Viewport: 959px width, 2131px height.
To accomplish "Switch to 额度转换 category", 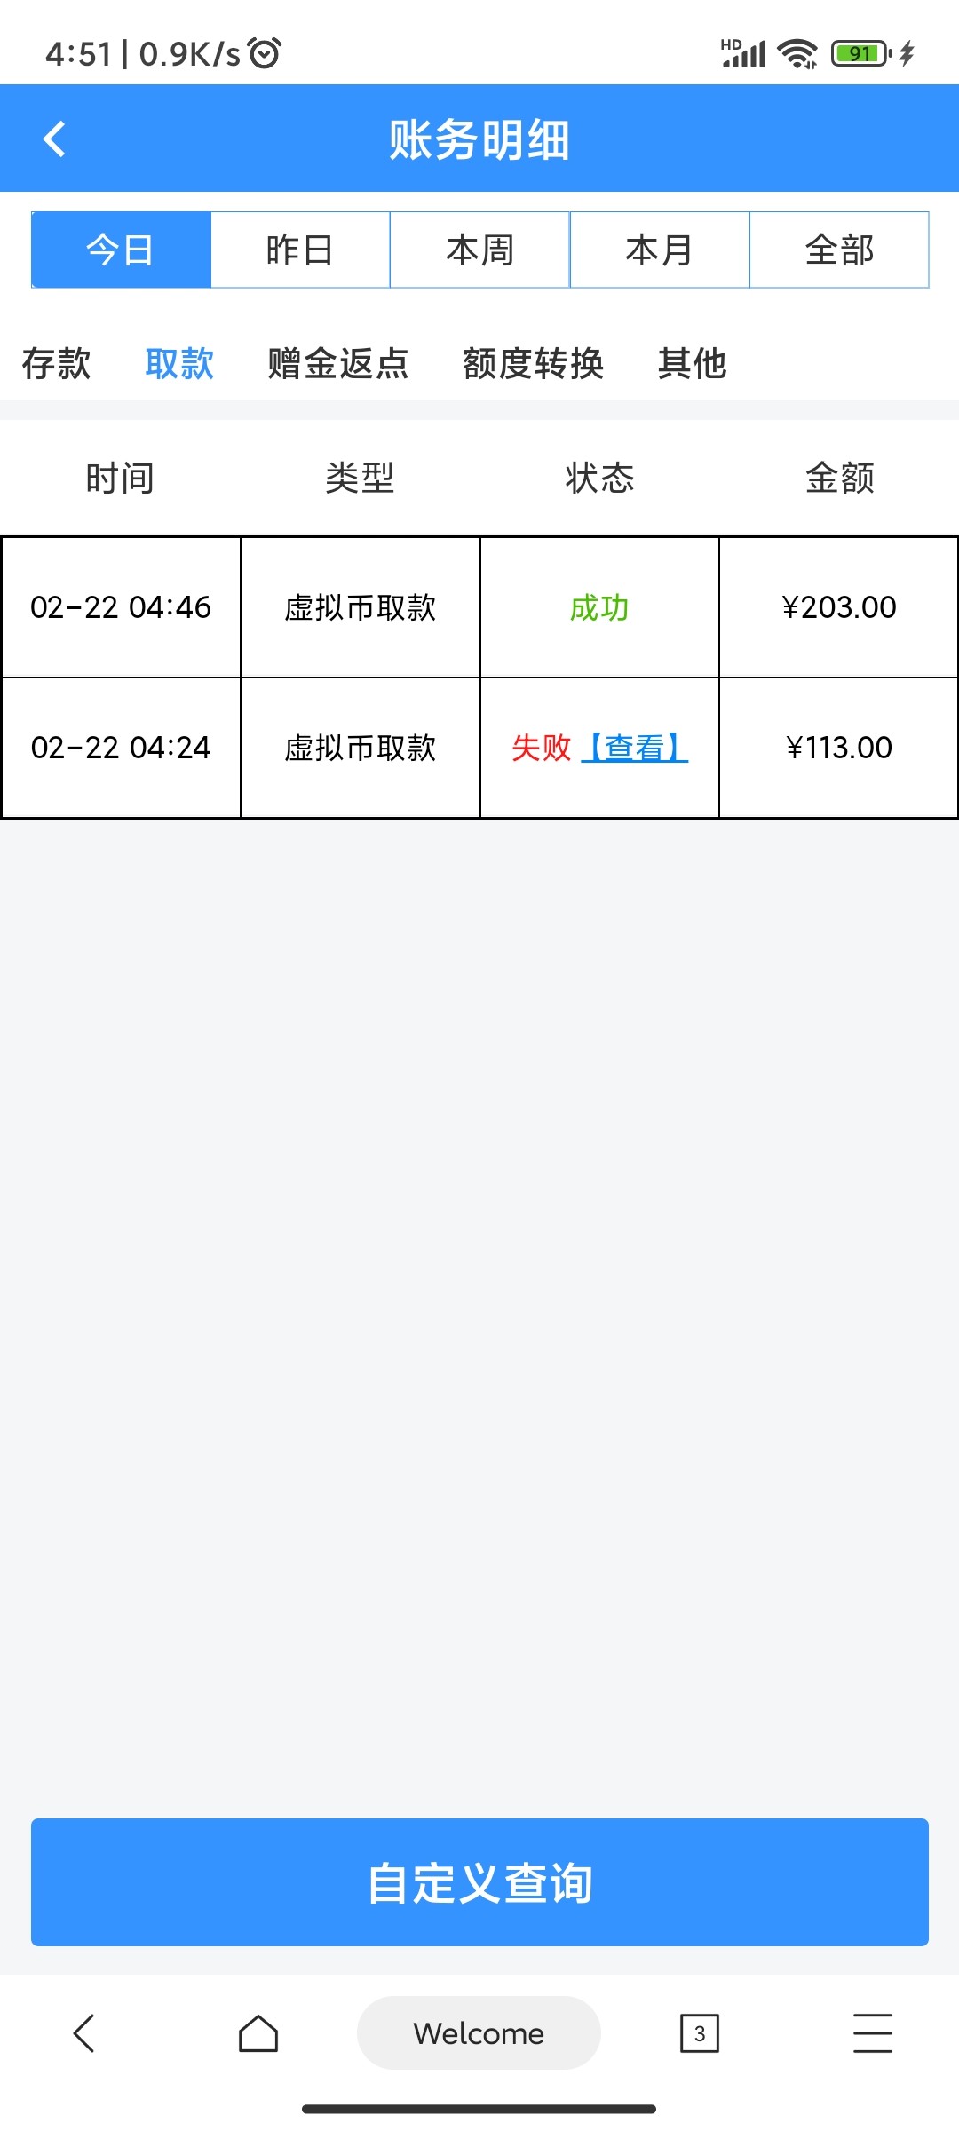I will [533, 364].
